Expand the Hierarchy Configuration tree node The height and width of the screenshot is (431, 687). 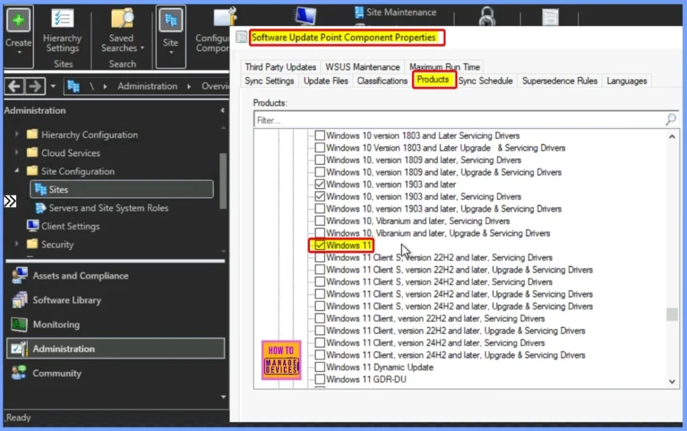[17, 134]
